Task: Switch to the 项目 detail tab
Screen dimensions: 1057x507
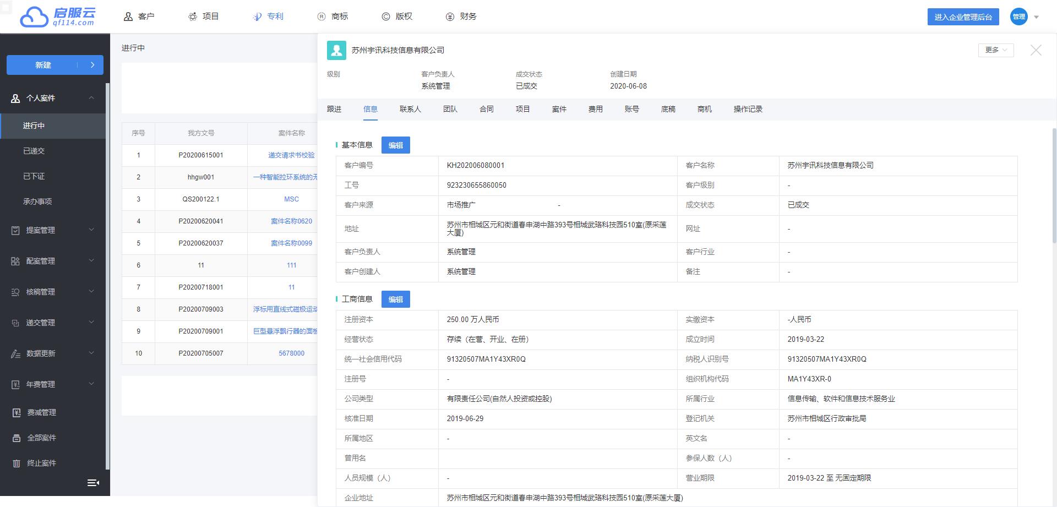Action: pyautogui.click(x=523, y=109)
